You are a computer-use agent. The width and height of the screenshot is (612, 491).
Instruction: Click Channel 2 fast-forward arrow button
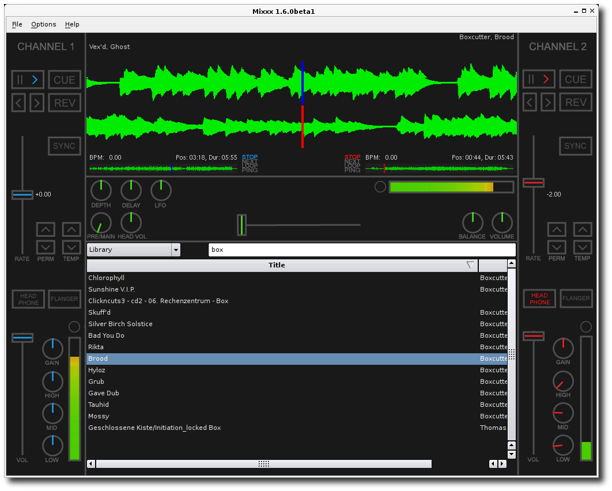click(x=548, y=103)
